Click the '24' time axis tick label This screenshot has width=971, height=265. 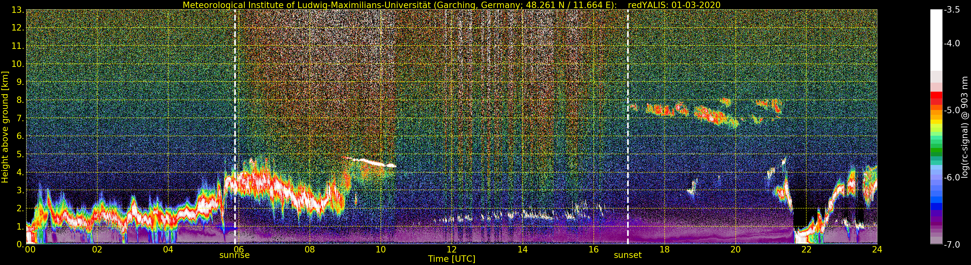coord(877,250)
